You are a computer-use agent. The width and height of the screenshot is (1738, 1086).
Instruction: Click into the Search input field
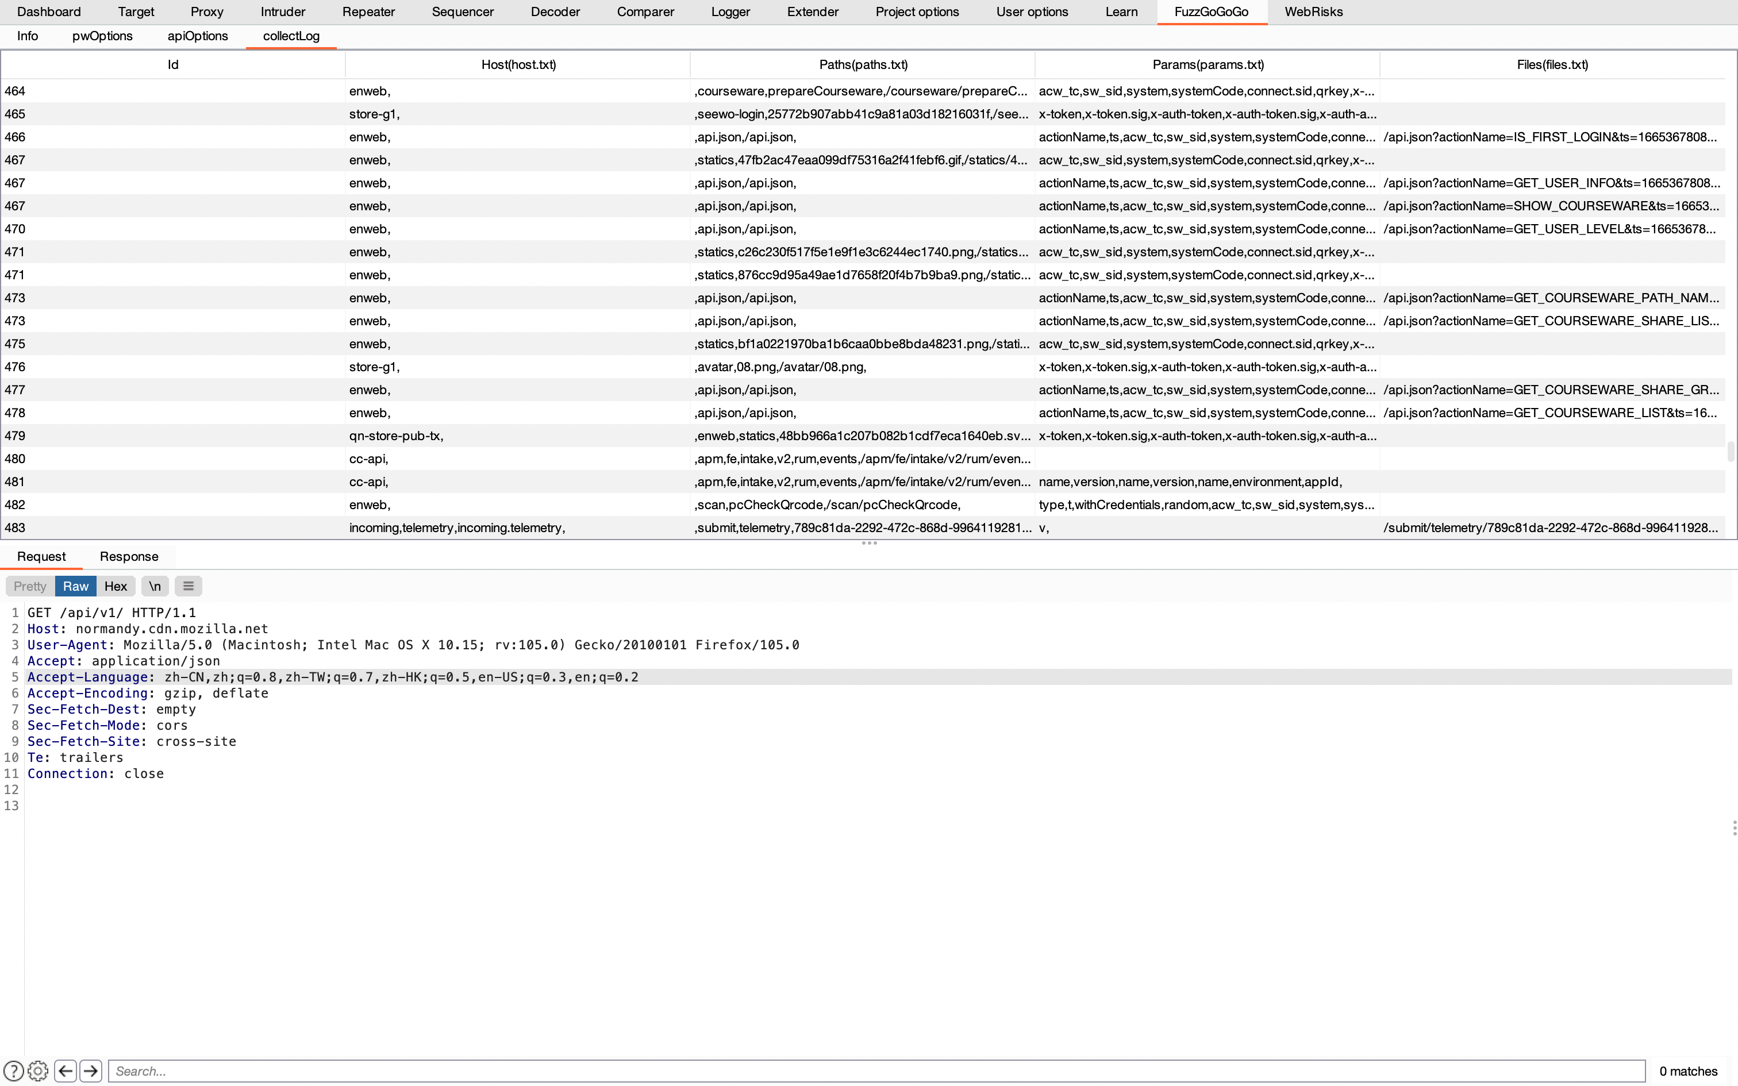coord(876,1071)
